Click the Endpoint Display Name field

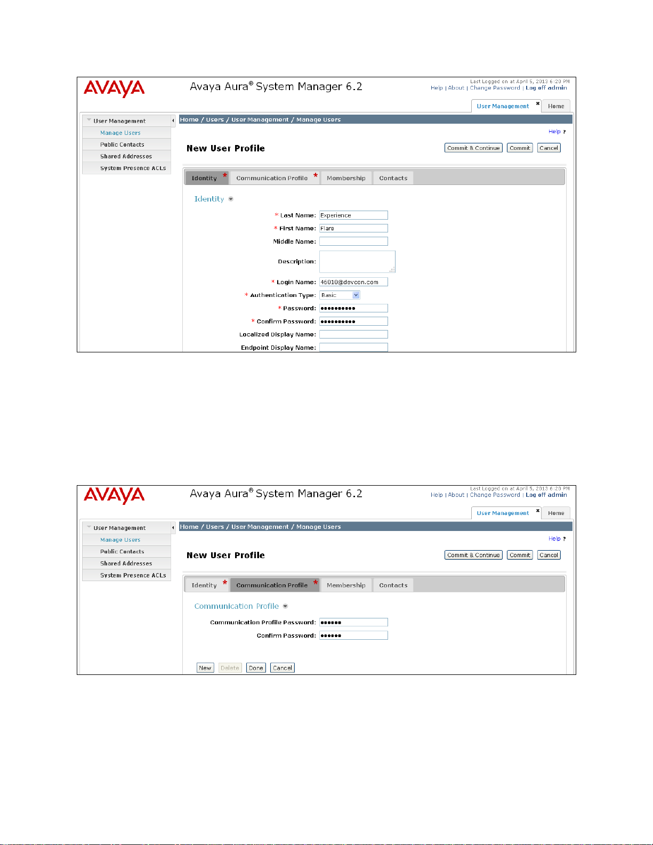click(353, 348)
